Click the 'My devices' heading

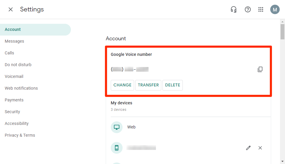click(121, 103)
